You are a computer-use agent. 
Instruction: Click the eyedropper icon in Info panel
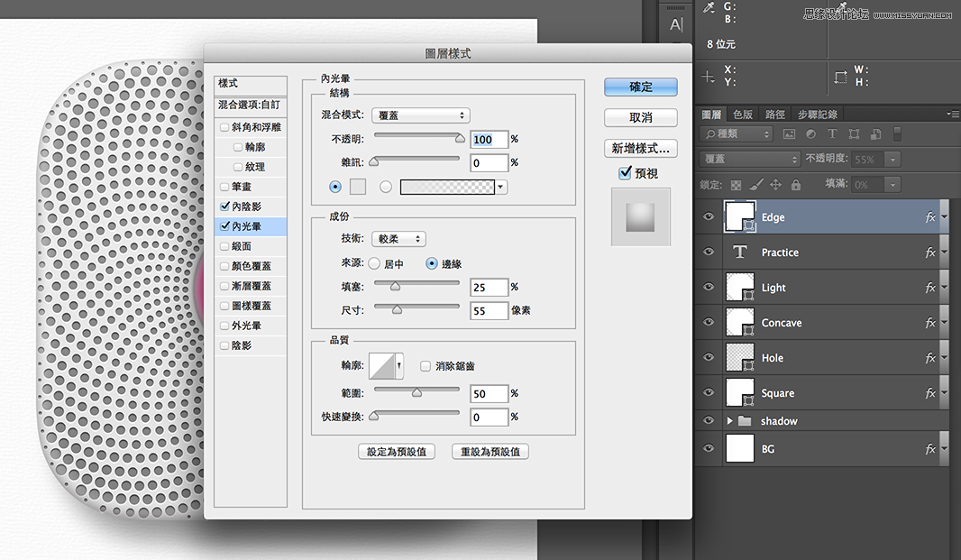709,7
